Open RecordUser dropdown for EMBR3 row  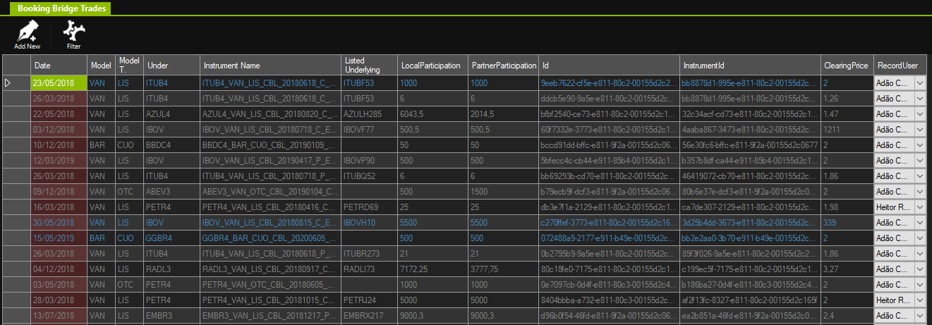pyautogui.click(x=919, y=315)
